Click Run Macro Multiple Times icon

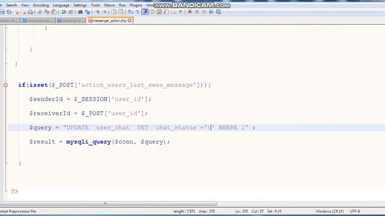pyautogui.click(x=211, y=12)
